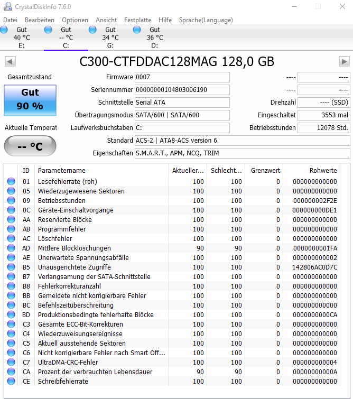Click status icon for Lesefehlerrate (roh)

[x=11, y=181]
